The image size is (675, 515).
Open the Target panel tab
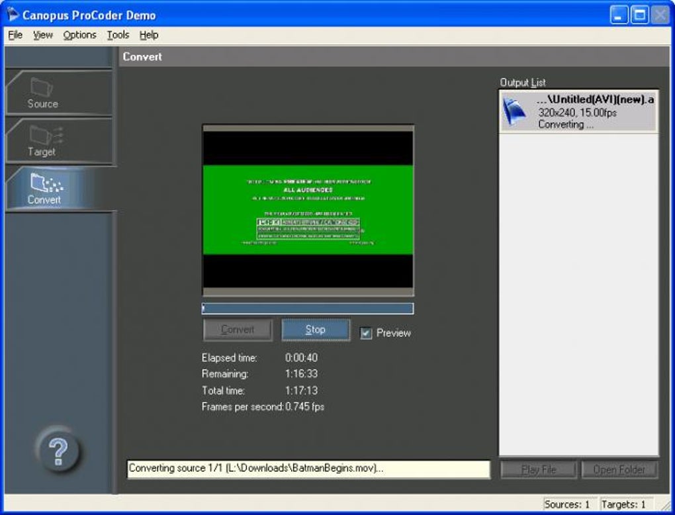59,140
